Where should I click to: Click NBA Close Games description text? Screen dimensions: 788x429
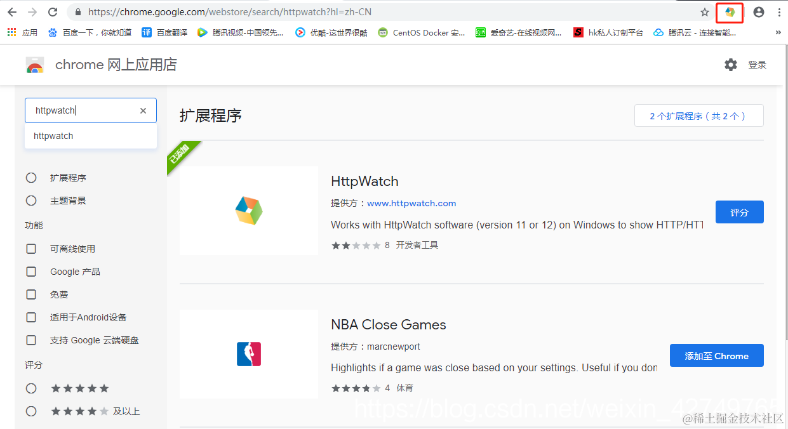tap(494, 367)
